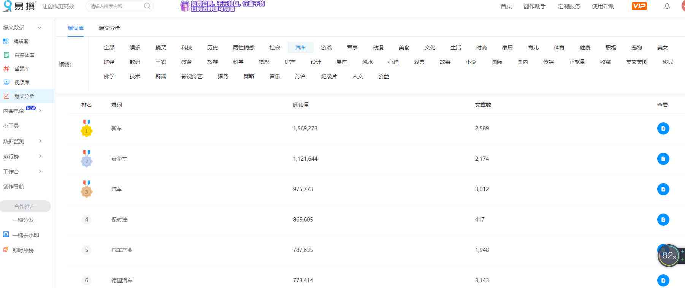685x288 pixels.
Task: Select the 旅游 domain filter
Action: pos(212,62)
